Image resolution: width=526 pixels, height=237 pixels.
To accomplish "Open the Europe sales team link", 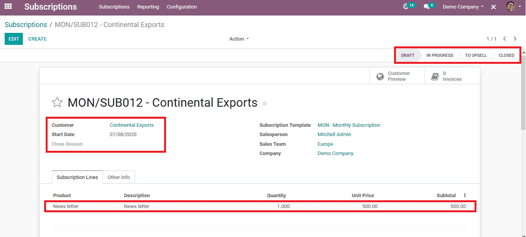I will click(325, 144).
